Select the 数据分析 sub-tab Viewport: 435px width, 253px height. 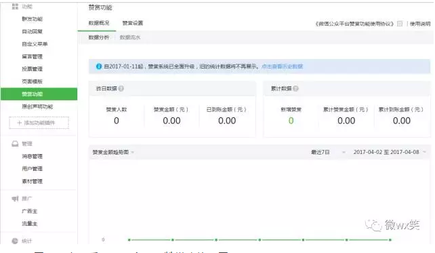99,37
